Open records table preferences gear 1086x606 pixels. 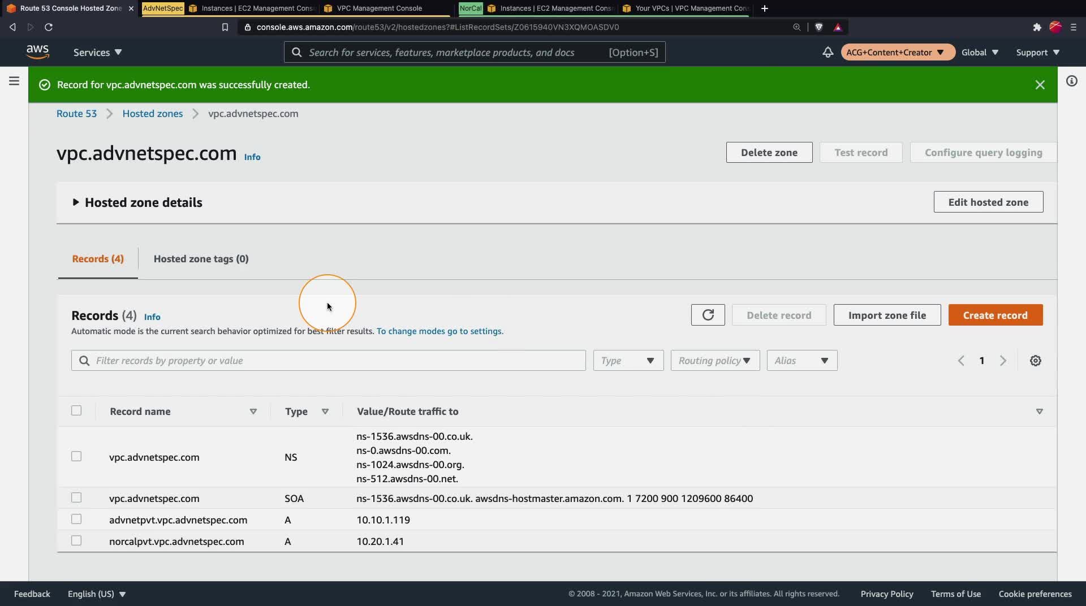coord(1035,361)
